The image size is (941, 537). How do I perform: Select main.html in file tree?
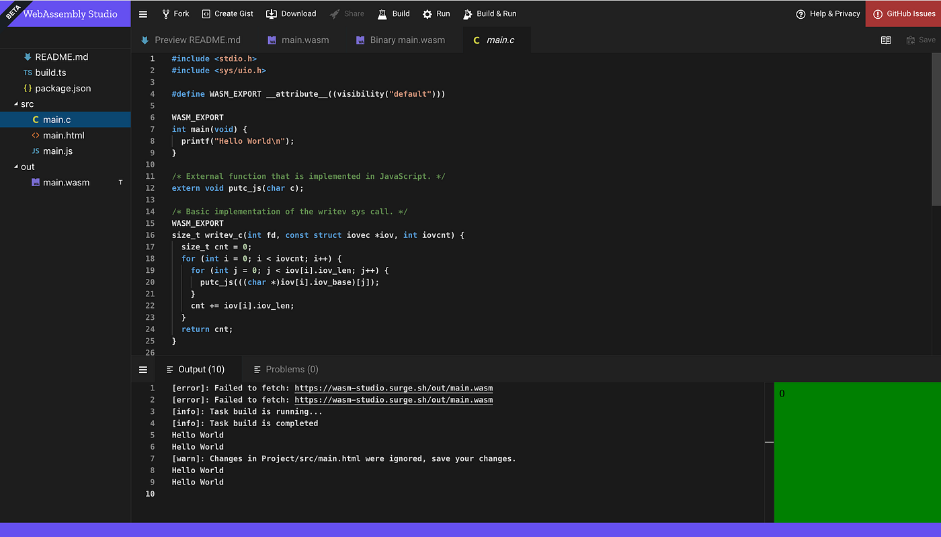coord(65,135)
